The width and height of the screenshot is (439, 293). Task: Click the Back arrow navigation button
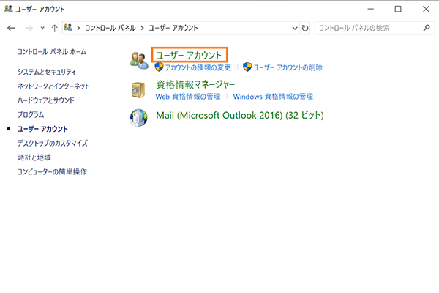11,28
